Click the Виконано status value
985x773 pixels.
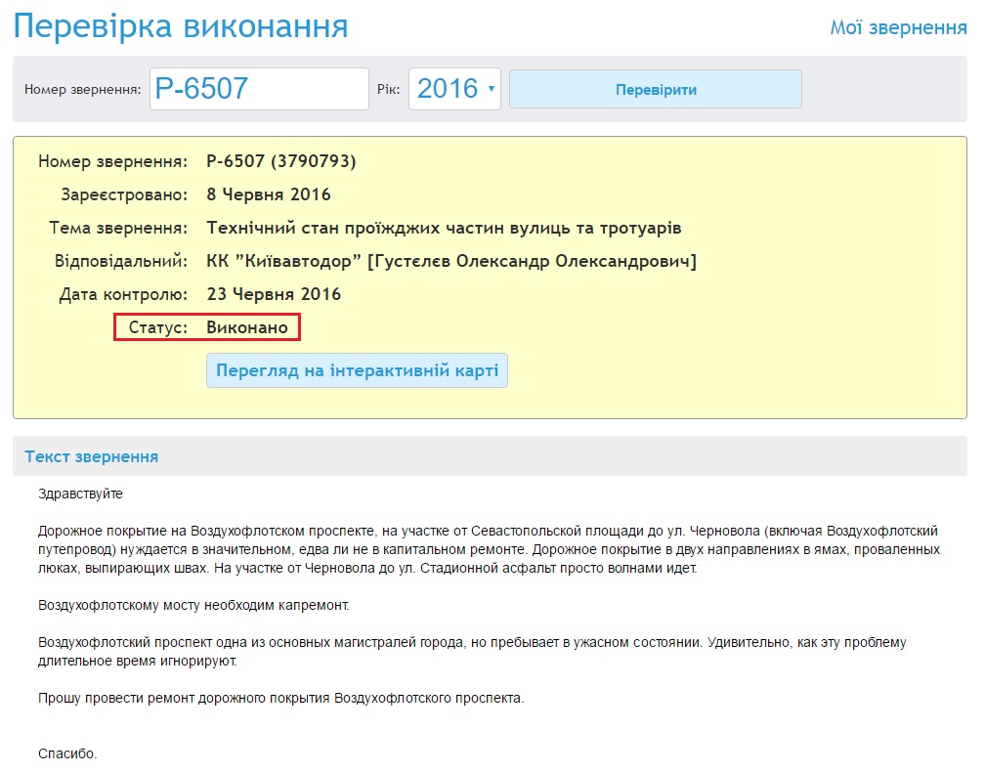pyautogui.click(x=247, y=327)
